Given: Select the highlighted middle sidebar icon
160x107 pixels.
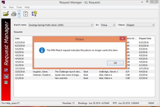Looking at the screenshot, I should pos(6,76).
